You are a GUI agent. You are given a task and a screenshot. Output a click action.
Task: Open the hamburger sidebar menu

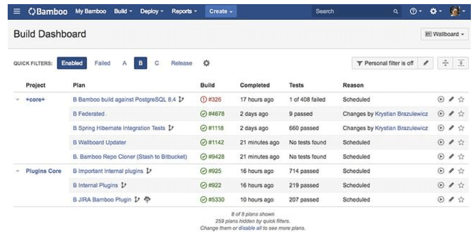pos(17,11)
